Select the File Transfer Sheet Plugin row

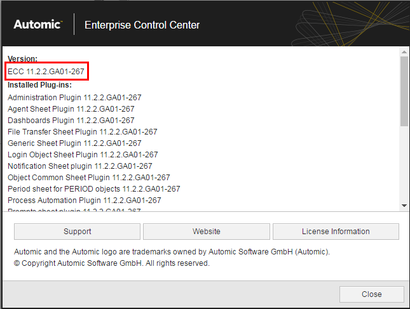83,132
